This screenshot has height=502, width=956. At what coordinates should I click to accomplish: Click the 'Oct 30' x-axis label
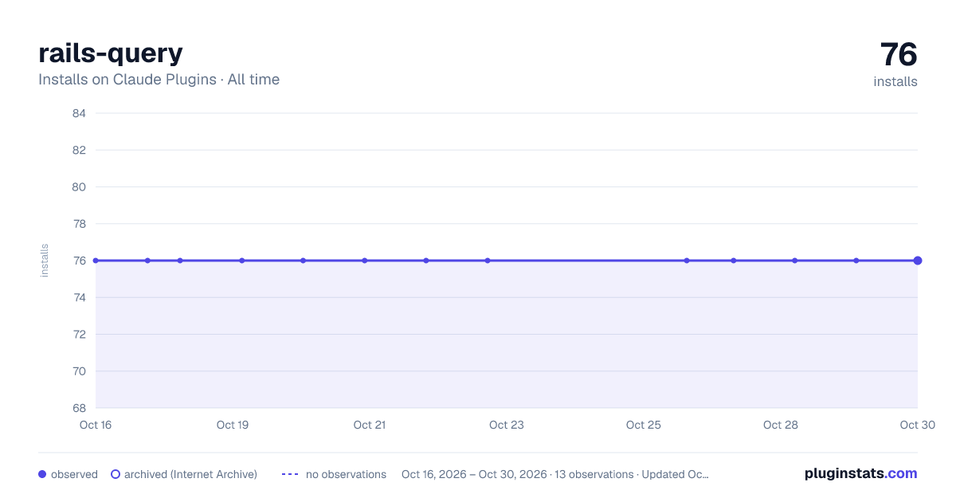(x=917, y=425)
